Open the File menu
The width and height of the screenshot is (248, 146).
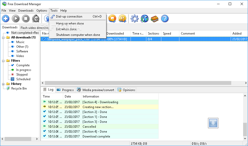pos(4,11)
